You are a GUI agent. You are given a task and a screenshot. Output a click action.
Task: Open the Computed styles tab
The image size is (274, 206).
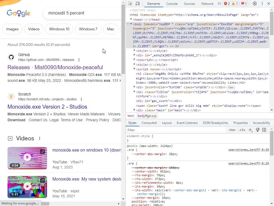[x=149, y=123]
